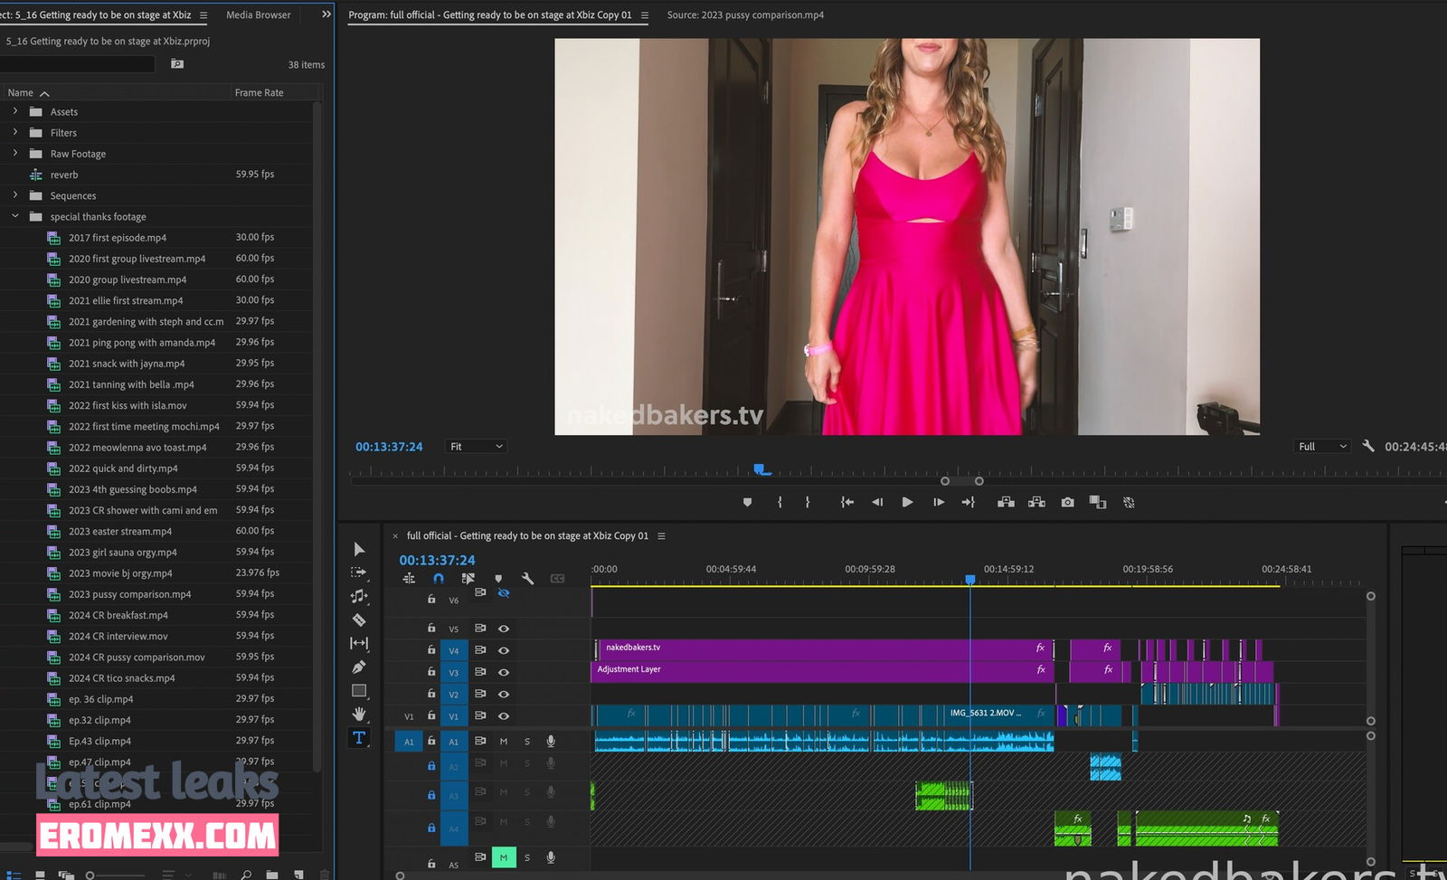Toggle Linked Selection in timeline
This screenshot has height=880, width=1447.
(x=468, y=578)
